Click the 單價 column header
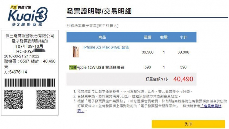This screenshot has height=129, width=229. [x=148, y=37]
